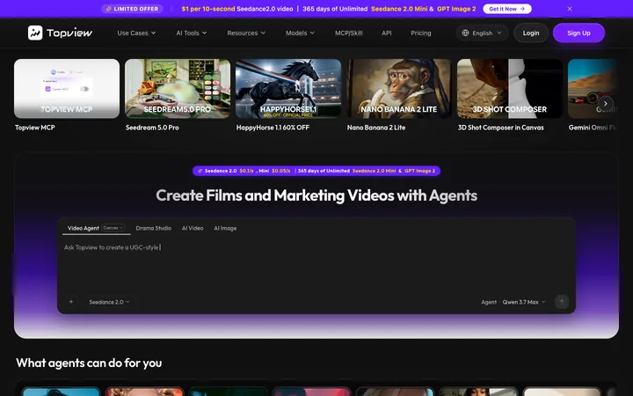Click the globe language icon
Viewport: 633px width, 396px height.
[x=465, y=33]
